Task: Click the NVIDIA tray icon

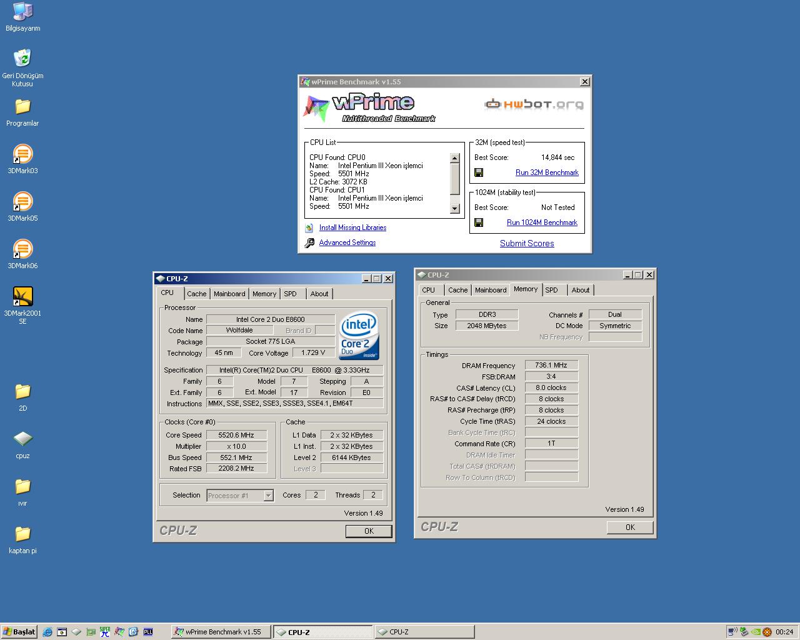Action: pos(756,632)
